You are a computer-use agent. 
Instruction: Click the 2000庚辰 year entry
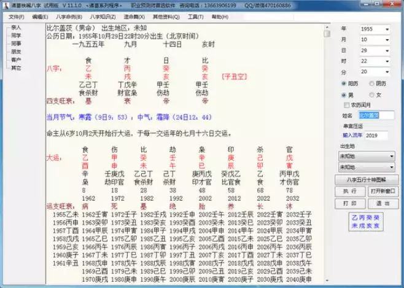tap(182, 279)
